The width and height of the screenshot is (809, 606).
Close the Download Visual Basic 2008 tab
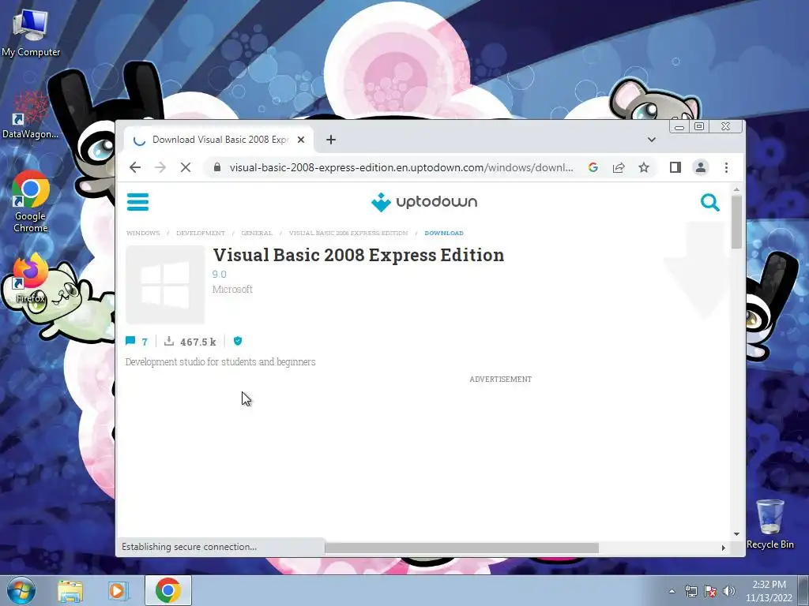tap(301, 140)
